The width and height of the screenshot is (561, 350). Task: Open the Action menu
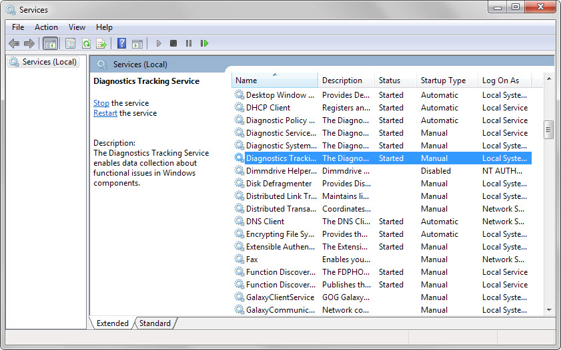click(46, 27)
